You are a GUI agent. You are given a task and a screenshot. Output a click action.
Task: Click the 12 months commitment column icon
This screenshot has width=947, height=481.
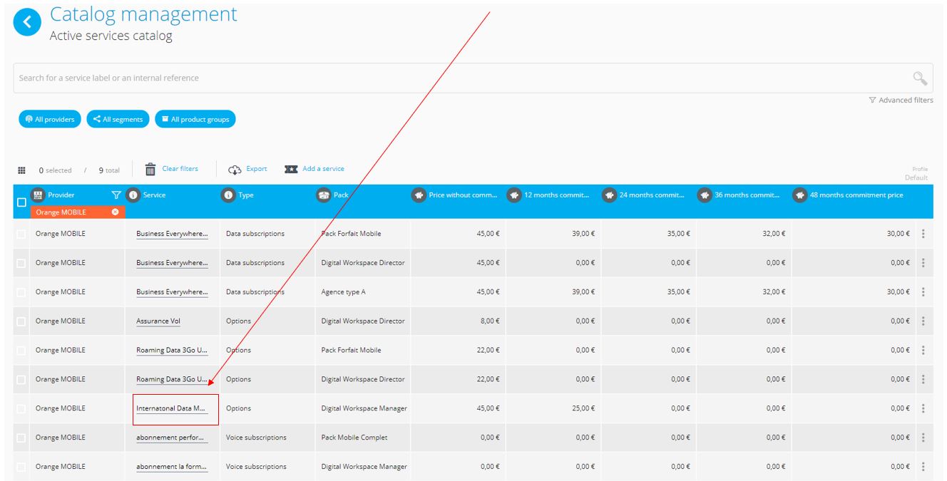point(514,195)
